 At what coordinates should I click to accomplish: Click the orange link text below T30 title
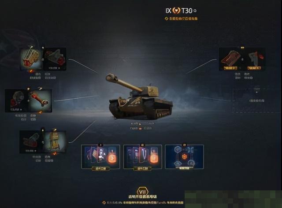click(x=183, y=19)
